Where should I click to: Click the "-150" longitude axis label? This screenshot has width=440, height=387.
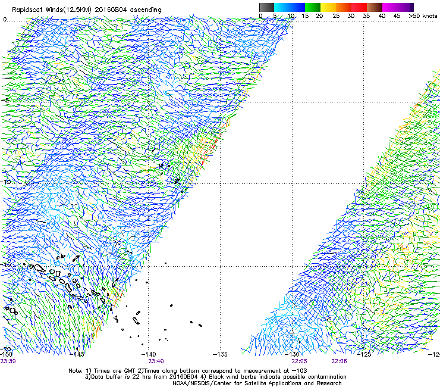pos(6,354)
